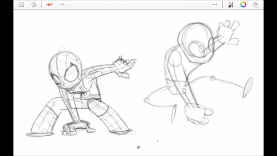Open the gallery grid view
The height and width of the screenshot is (156, 277).
click(x=21, y=5)
